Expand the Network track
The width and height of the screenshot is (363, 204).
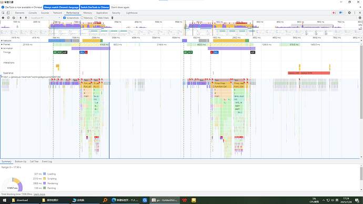[x=2, y=40]
